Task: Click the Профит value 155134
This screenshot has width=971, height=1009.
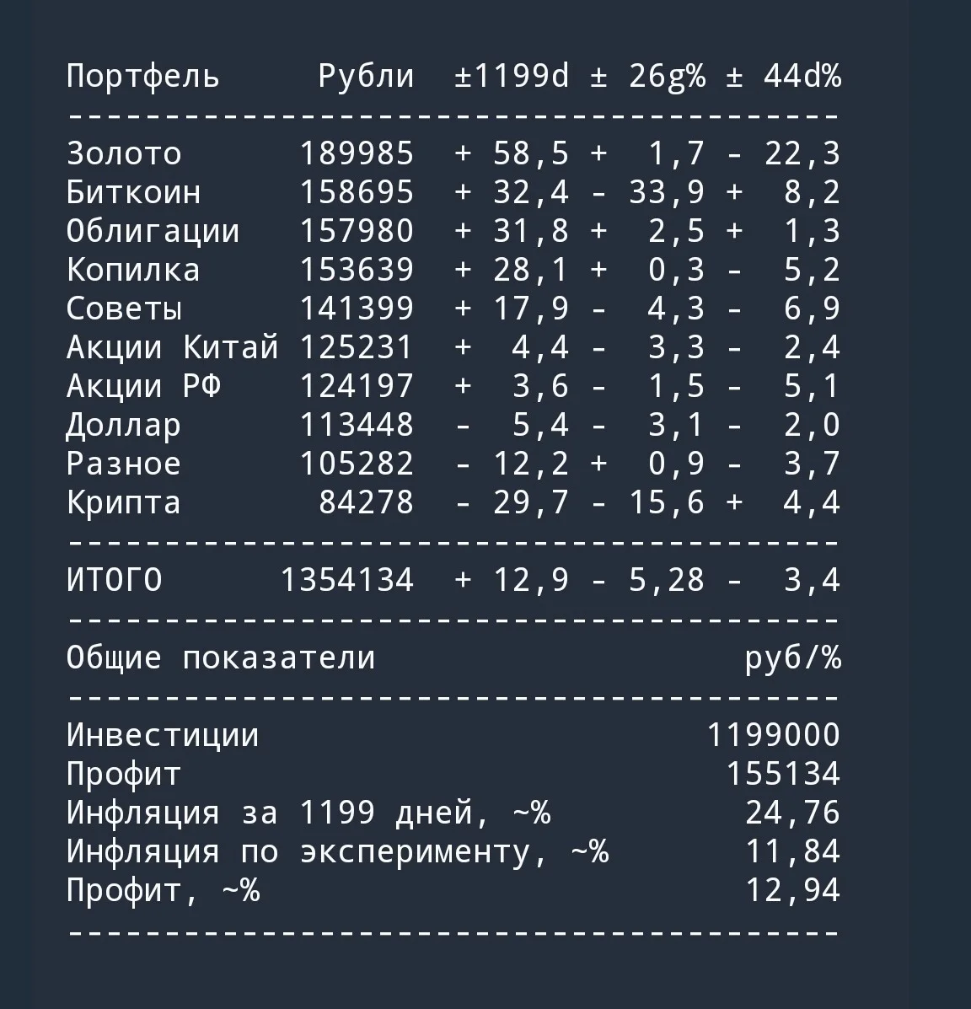Action: coord(784,774)
